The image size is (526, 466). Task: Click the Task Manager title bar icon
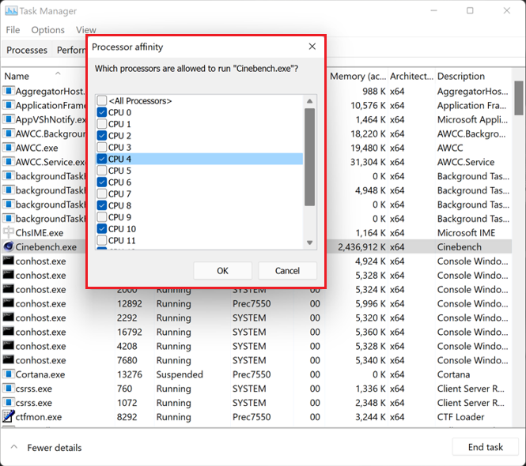(11, 11)
